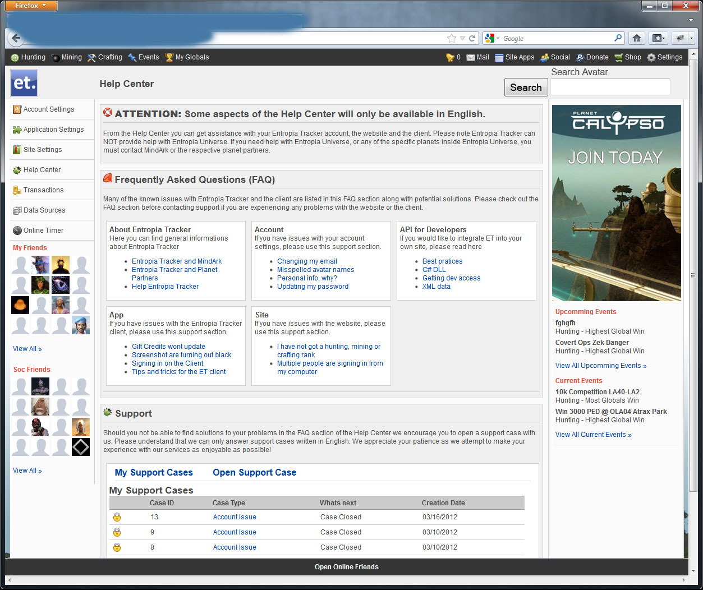Click the Planet Calypso Join Today banner
Image resolution: width=703 pixels, height=590 pixels.
click(616, 203)
